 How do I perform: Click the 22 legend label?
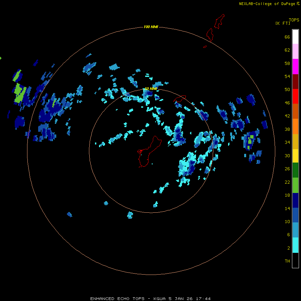click(x=287, y=182)
